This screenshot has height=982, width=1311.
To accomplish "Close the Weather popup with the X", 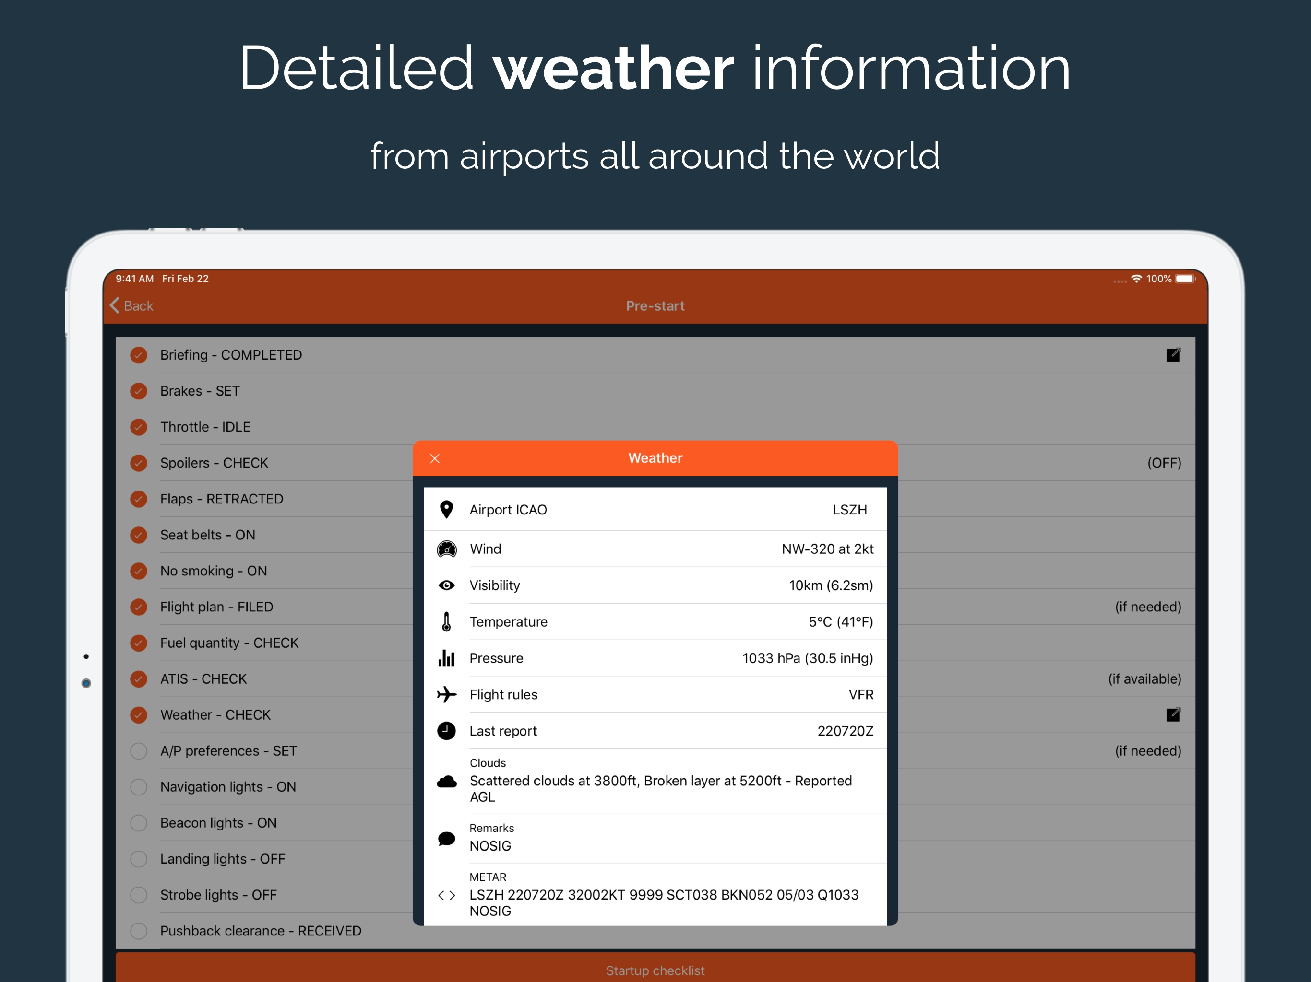I will point(434,458).
